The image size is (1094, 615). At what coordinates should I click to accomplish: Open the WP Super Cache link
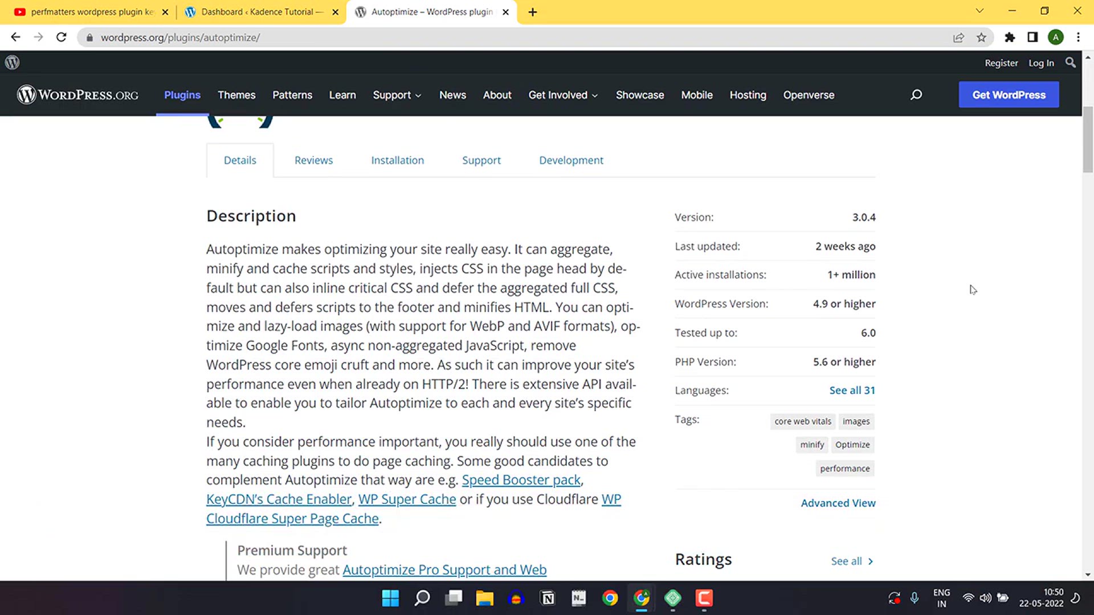(407, 499)
